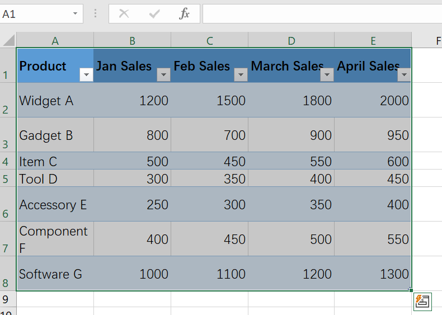Select row 9 header
This screenshot has height=315, width=442.
point(8,299)
